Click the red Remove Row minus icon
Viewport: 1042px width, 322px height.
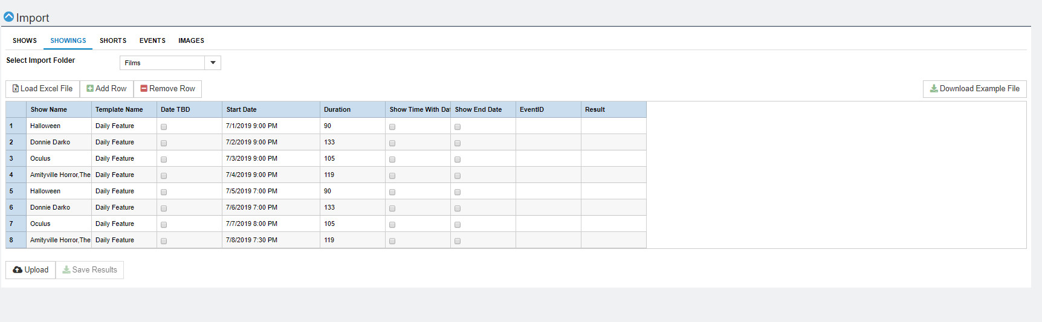[144, 88]
